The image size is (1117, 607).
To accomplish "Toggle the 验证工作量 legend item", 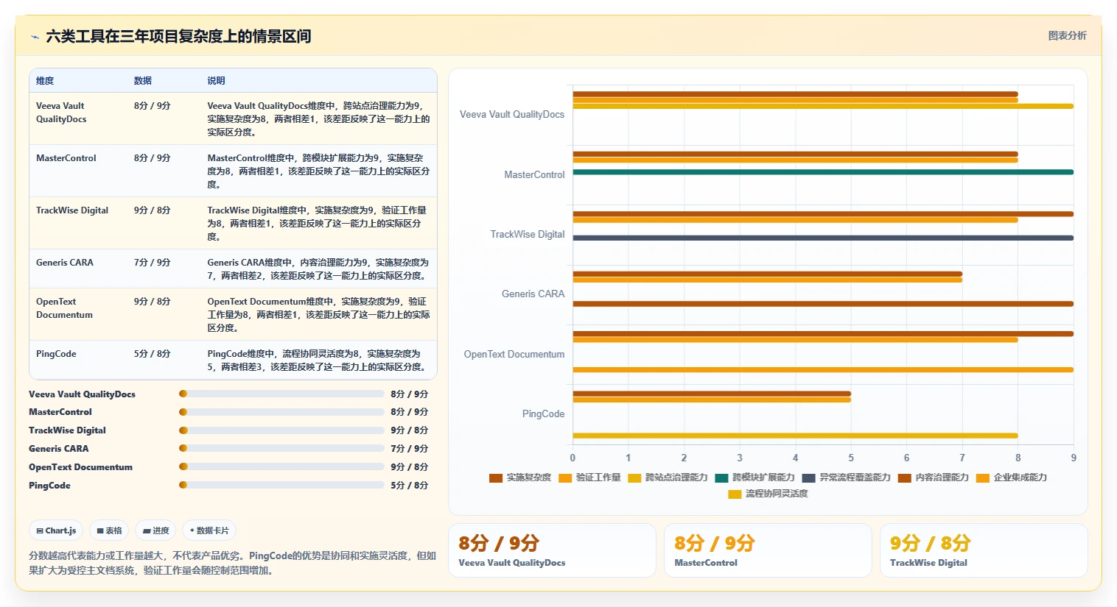I will [x=589, y=478].
